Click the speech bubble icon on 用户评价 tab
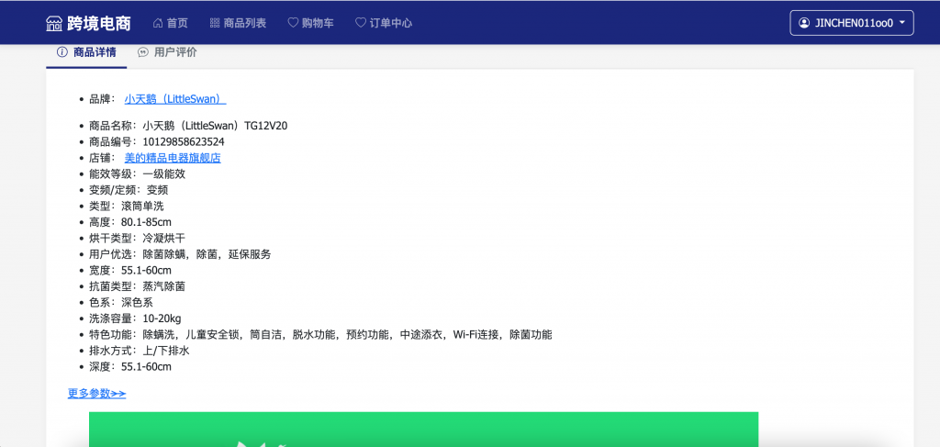The height and width of the screenshot is (447, 940). [x=143, y=52]
